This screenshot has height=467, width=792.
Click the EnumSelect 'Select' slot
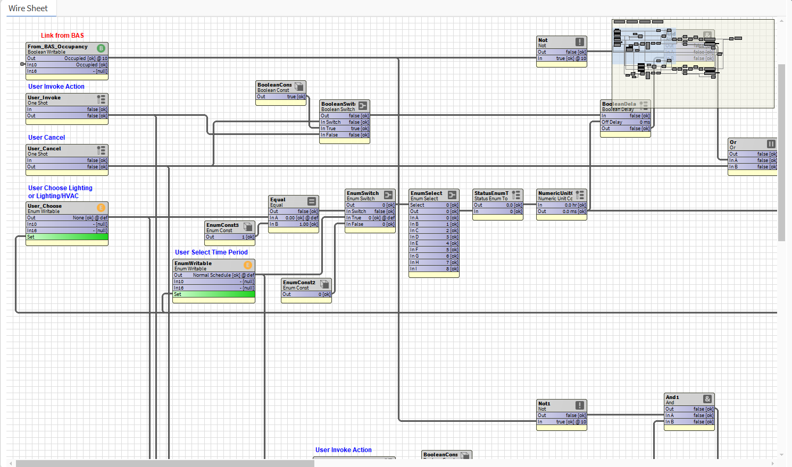(x=434, y=205)
